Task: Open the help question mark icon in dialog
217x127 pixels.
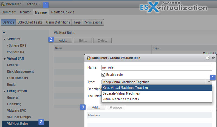Action: pos(208,58)
